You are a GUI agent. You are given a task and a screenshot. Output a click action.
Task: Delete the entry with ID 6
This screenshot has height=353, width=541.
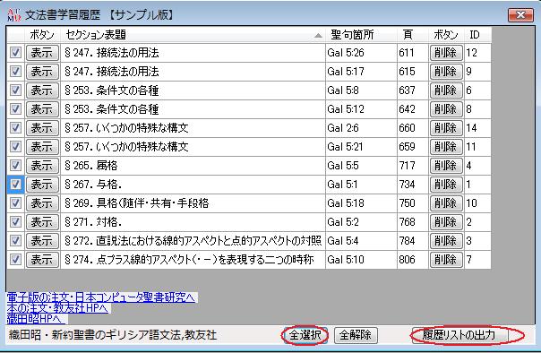(x=446, y=90)
